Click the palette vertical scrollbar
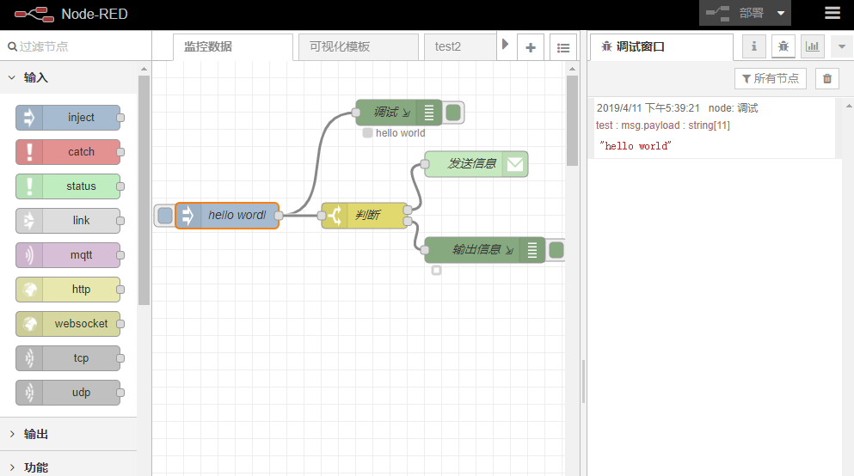 (x=144, y=191)
